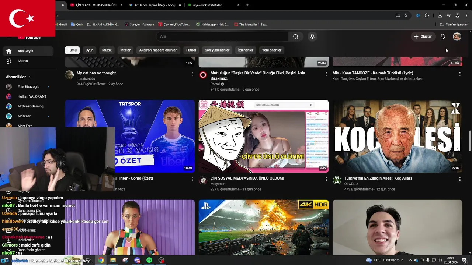Open options menu for Mutluluğun Başka Bir Yerde video
This screenshot has width=472, height=265.
[x=326, y=74]
